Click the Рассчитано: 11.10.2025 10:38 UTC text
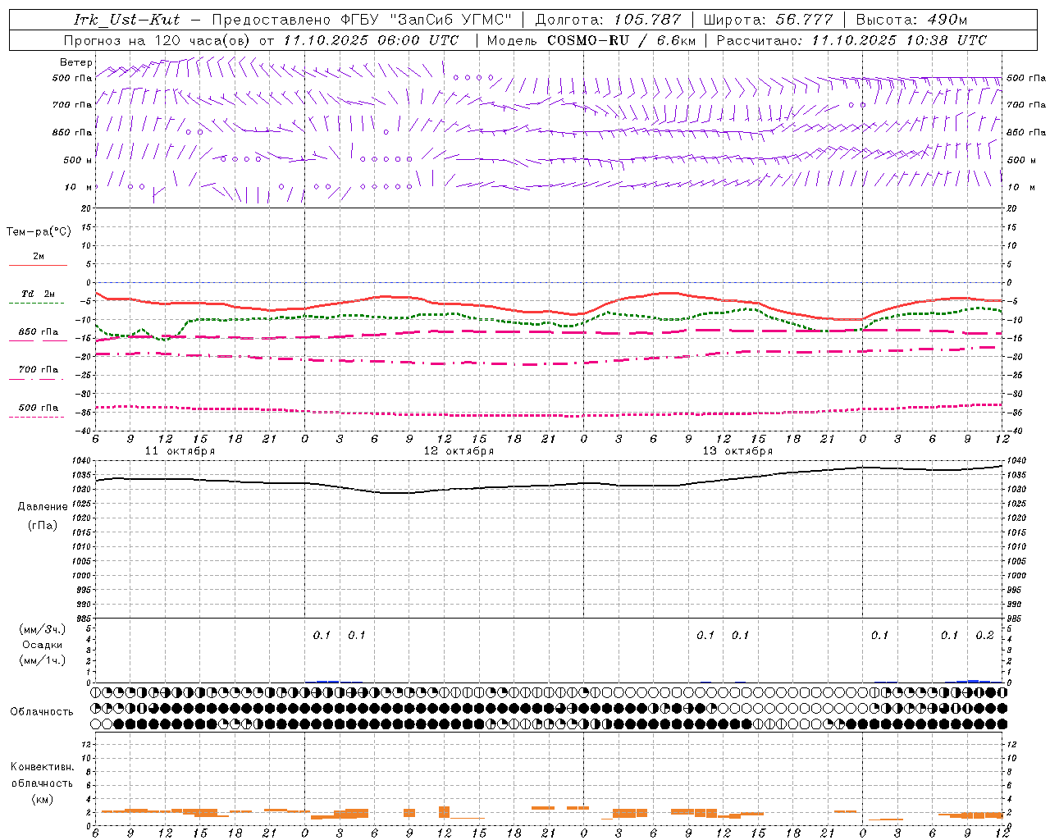 tap(851, 40)
